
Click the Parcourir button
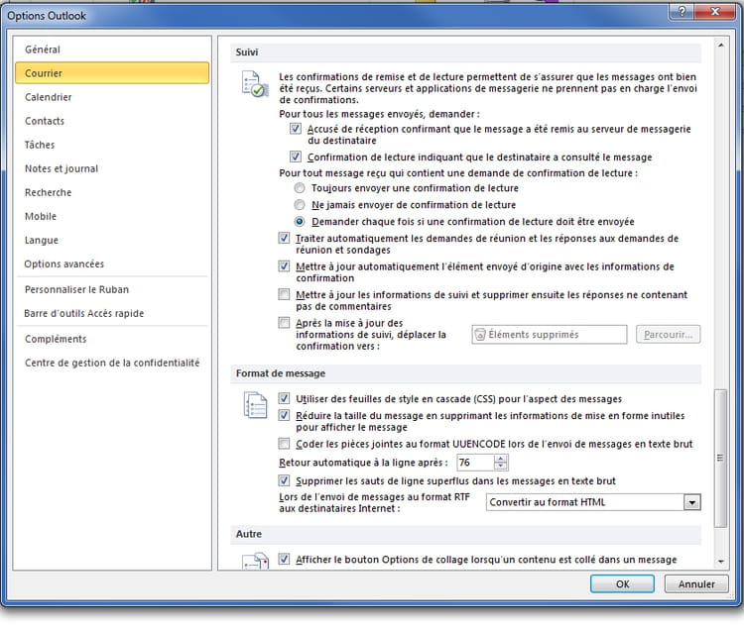668,335
